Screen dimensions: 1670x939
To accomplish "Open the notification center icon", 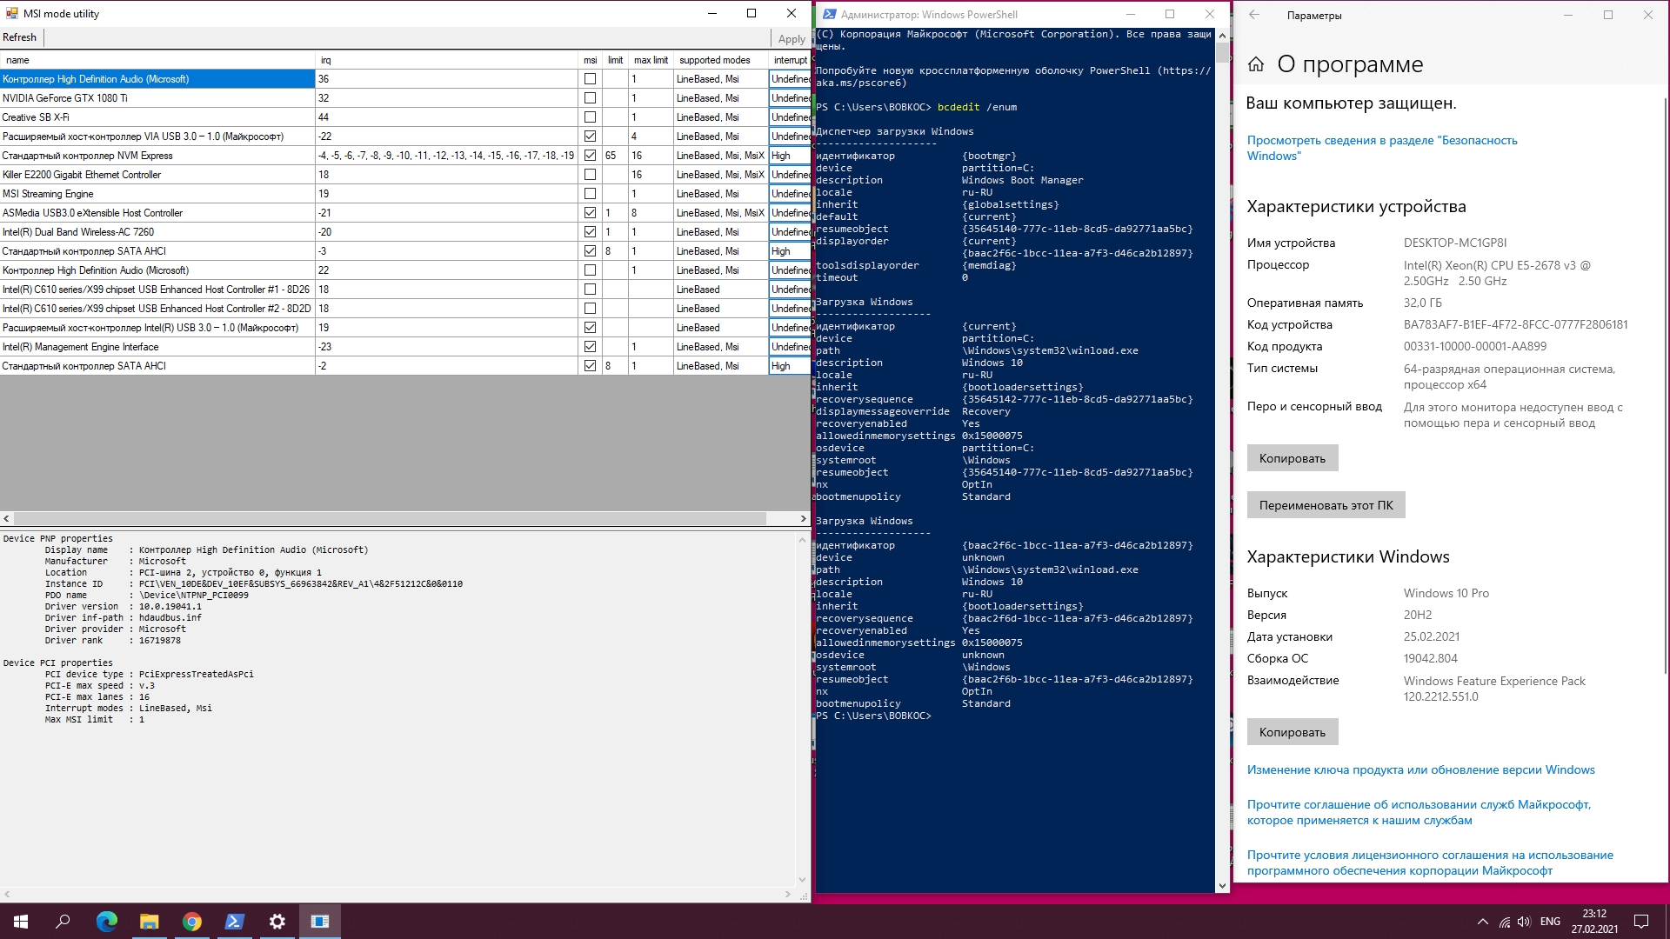I will pyautogui.click(x=1641, y=922).
